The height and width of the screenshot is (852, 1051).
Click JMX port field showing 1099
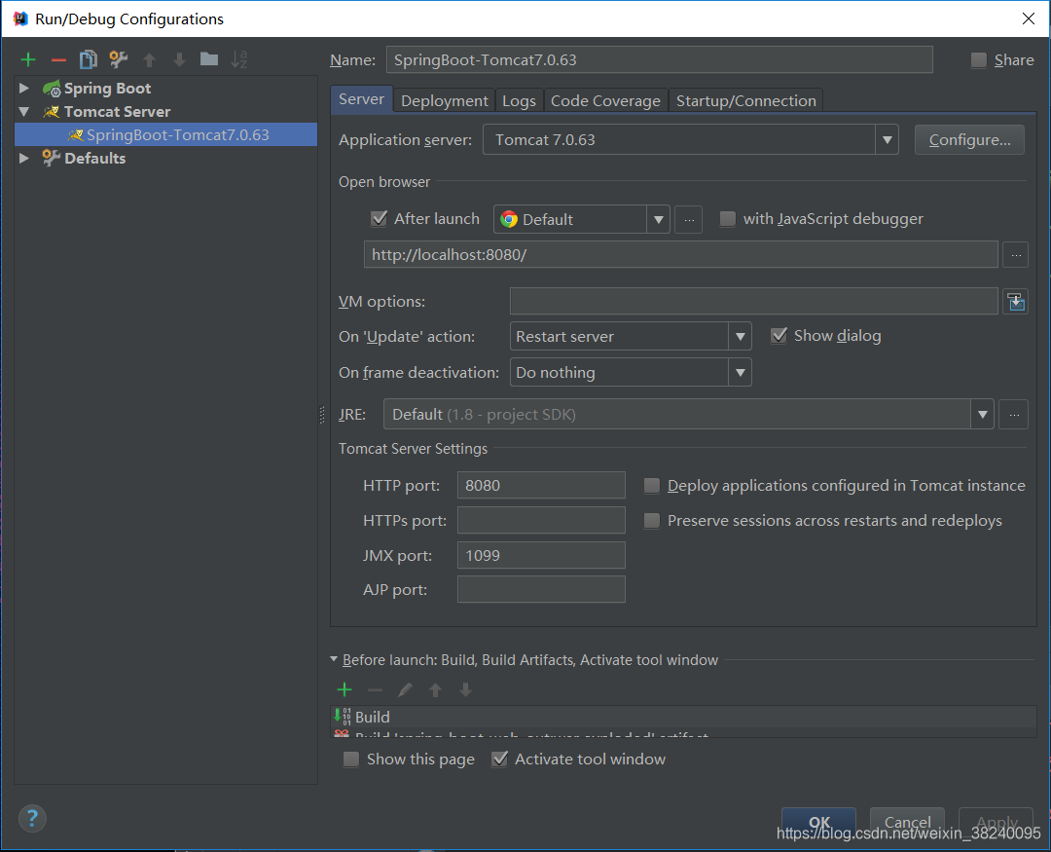click(542, 555)
